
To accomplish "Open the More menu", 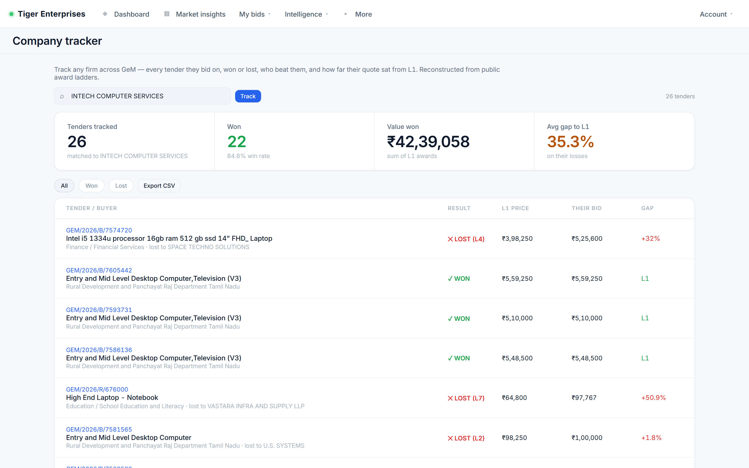I will coord(358,14).
